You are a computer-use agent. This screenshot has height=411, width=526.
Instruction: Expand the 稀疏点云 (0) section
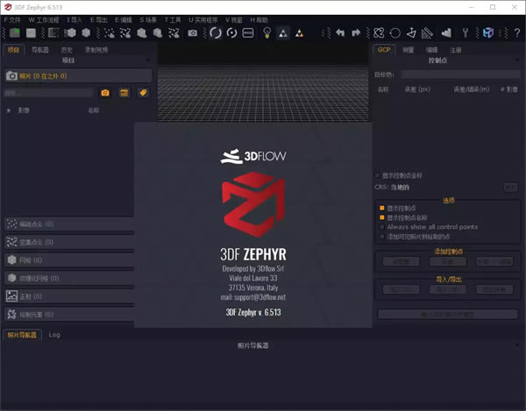tap(69, 224)
